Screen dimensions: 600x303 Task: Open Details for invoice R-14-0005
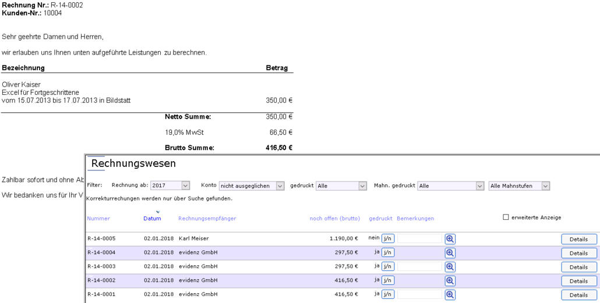tap(578, 240)
